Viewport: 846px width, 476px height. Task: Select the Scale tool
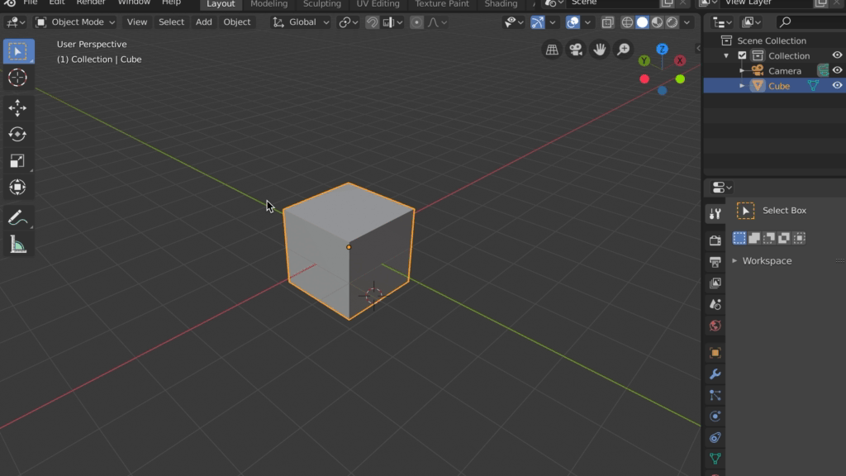point(17,161)
